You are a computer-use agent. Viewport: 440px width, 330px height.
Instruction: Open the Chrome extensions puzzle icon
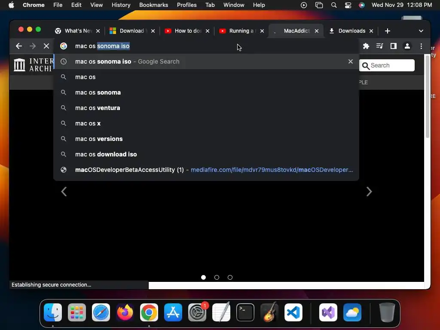[x=366, y=46]
